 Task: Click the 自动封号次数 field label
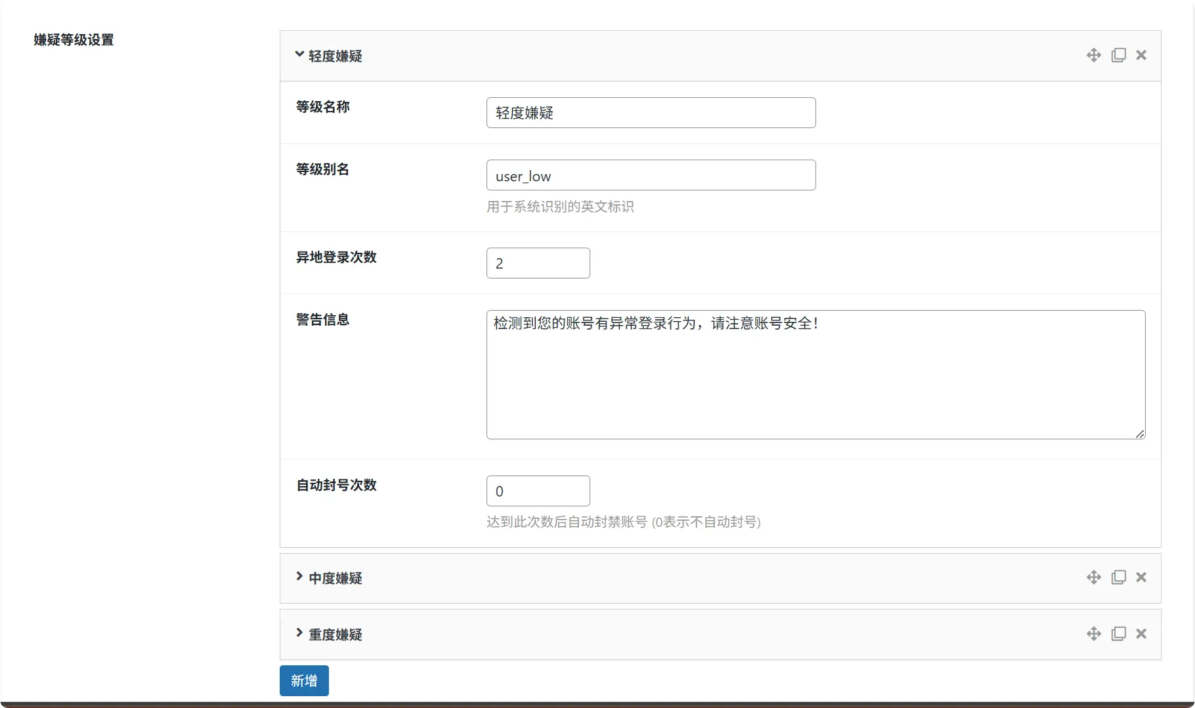[x=336, y=485]
